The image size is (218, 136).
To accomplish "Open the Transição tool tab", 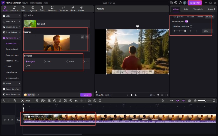I will click(x=63, y=9).
